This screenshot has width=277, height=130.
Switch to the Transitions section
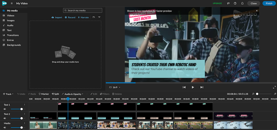pyautogui.click(x=13, y=35)
